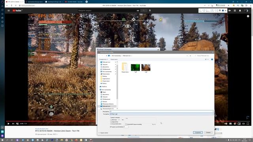Open the address path history dropdown
253x142 pixels.
click(187, 56)
